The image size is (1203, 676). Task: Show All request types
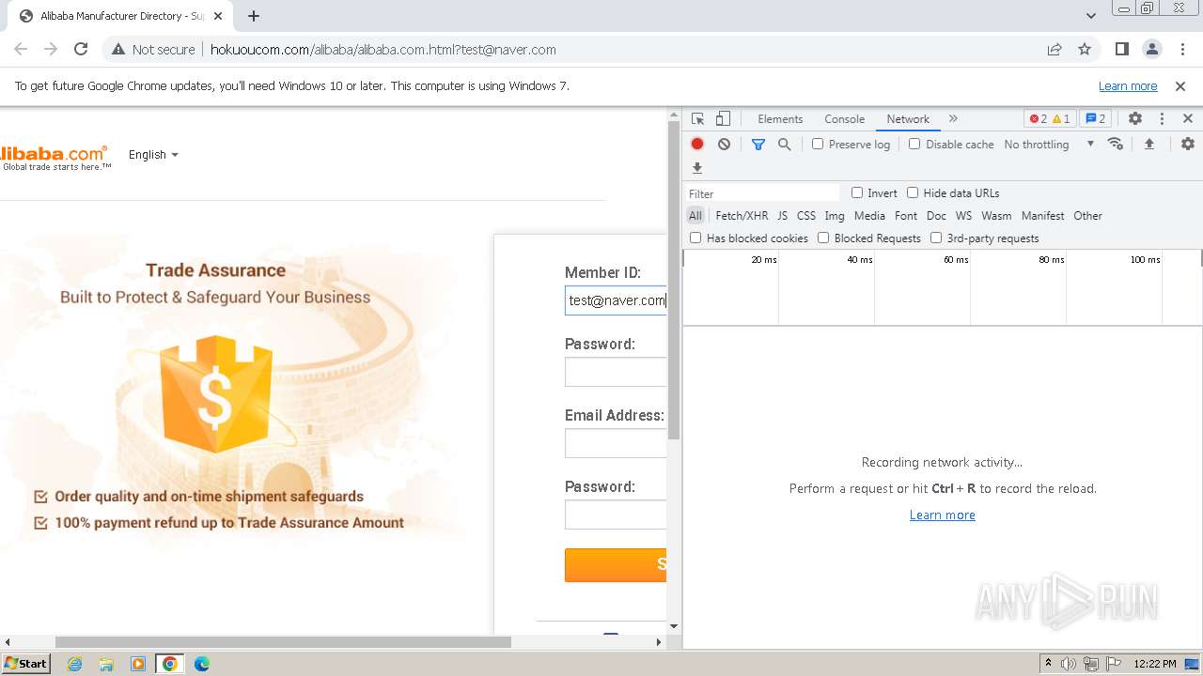(x=695, y=216)
